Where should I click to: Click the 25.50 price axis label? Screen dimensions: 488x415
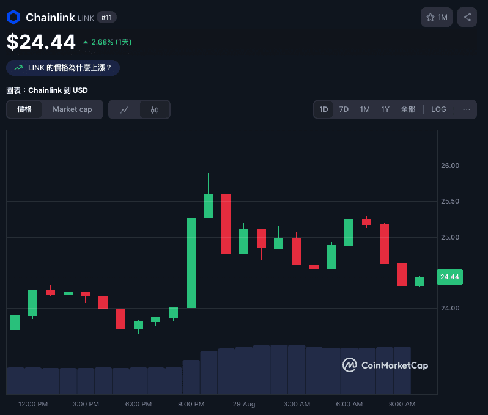pos(449,201)
